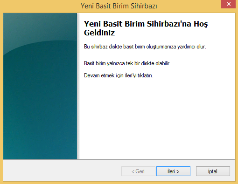Click the empty title bar area left of the title
Viewport: 238px width, 184px height.
point(41,6)
